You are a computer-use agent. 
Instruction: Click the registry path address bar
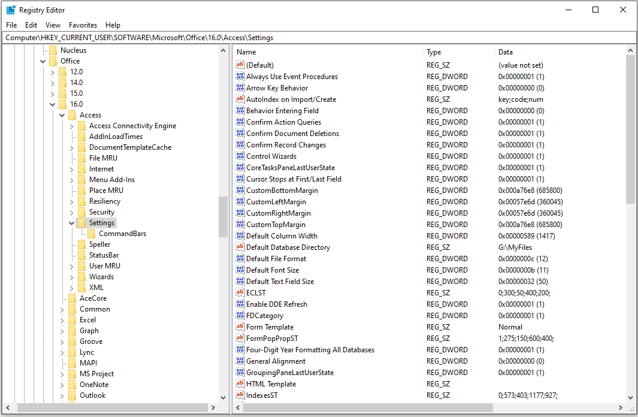tap(319, 37)
